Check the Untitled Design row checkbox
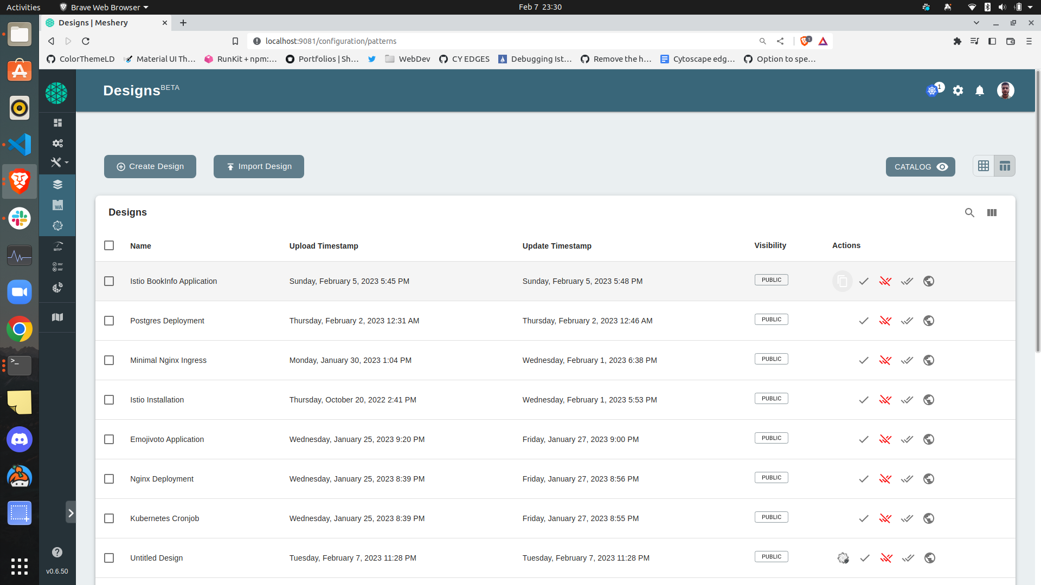This screenshot has width=1041, height=585. [109, 558]
